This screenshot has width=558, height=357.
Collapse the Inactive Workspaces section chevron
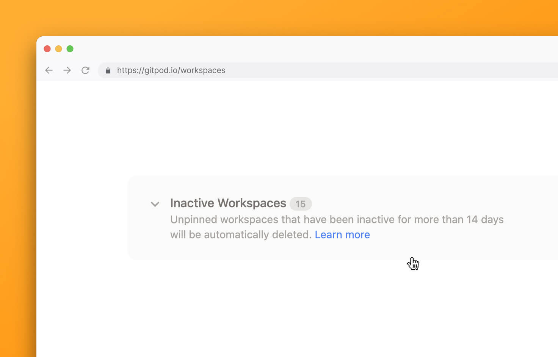(155, 204)
